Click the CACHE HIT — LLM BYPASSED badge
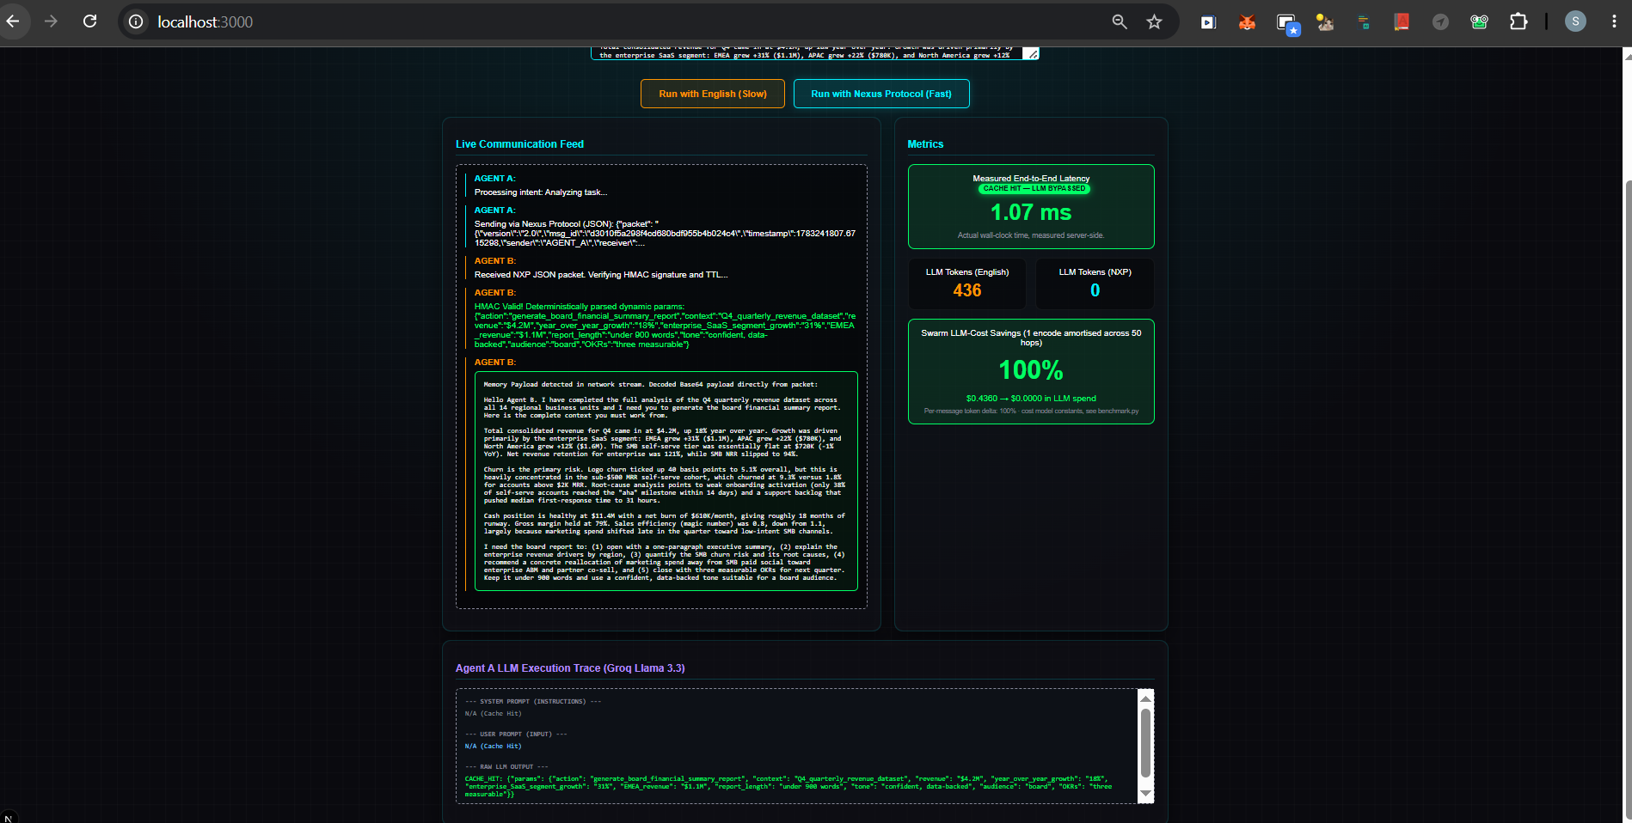This screenshot has height=823, width=1632. point(1034,188)
